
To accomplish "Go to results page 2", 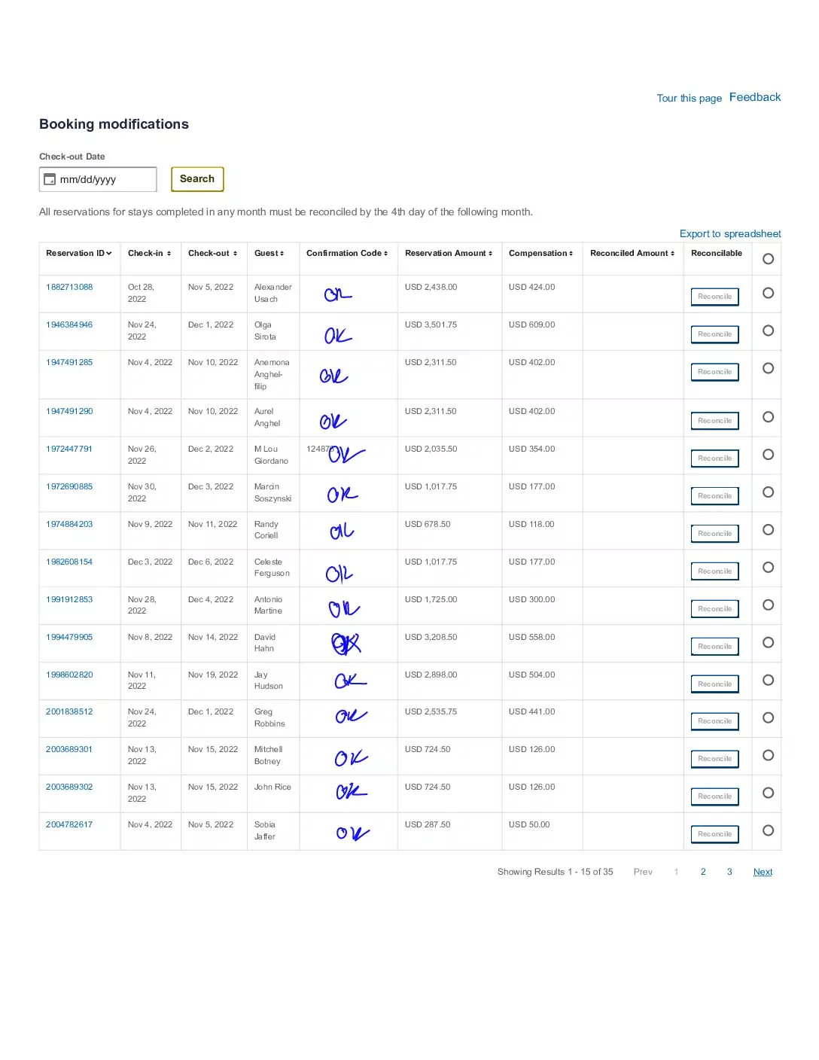I will (703, 872).
